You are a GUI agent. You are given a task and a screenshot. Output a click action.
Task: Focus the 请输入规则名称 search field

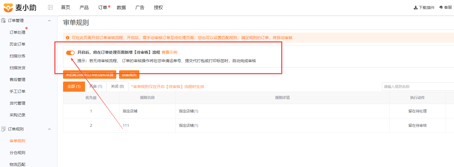coord(418,87)
